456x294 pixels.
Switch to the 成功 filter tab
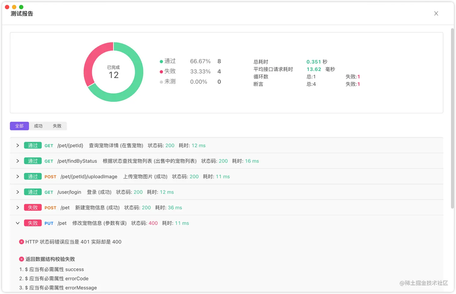pyautogui.click(x=38, y=126)
